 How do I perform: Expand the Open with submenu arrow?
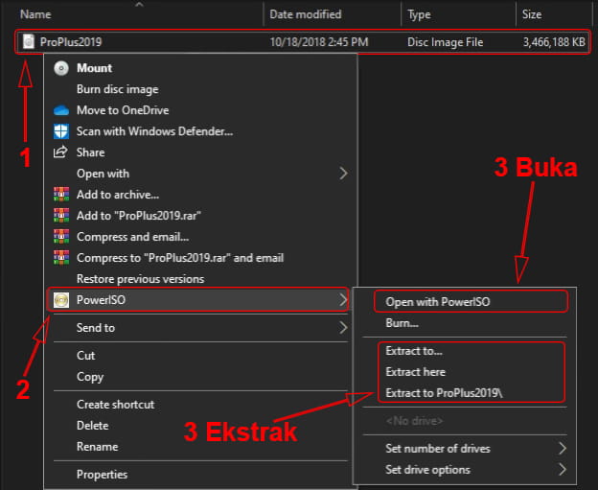point(343,174)
